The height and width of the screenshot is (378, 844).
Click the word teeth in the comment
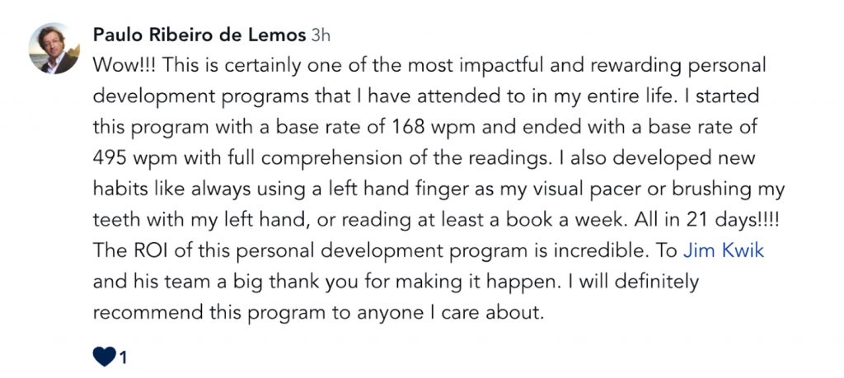pos(116,220)
